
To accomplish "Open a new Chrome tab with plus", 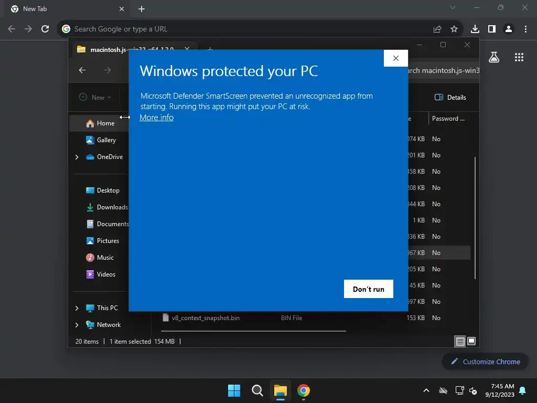I will tap(142, 9).
